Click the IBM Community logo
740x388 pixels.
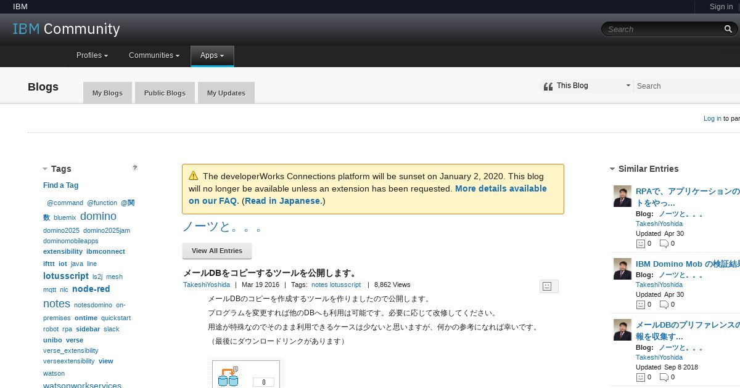point(67,29)
